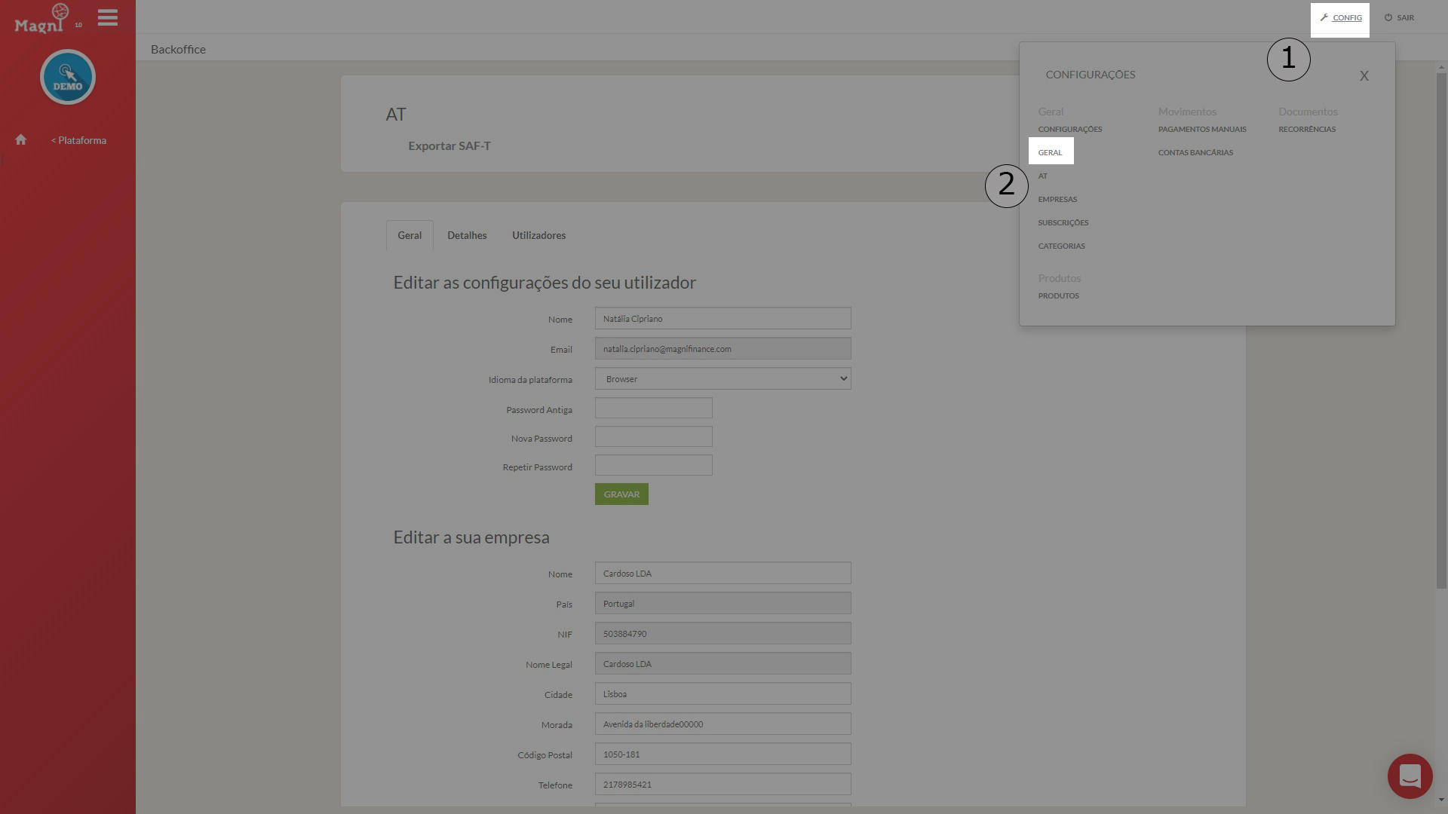Click the DEMO company avatar
The width and height of the screenshot is (1448, 814).
(68, 77)
